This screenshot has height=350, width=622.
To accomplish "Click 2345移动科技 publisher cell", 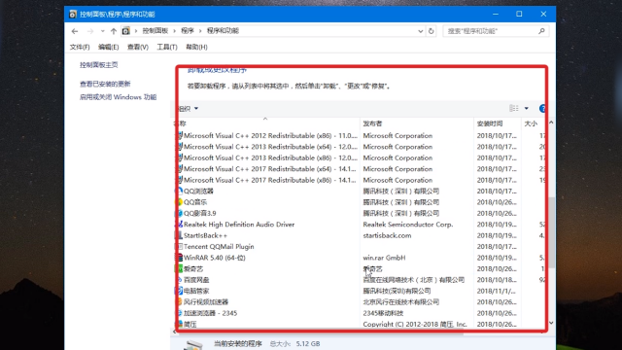I will click(x=383, y=313).
